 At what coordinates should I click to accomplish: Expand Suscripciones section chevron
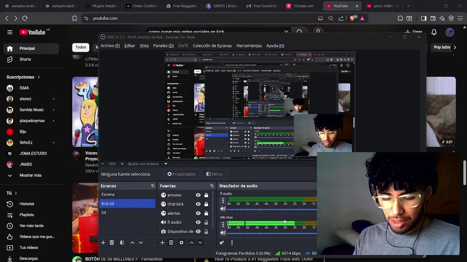pyautogui.click(x=38, y=77)
